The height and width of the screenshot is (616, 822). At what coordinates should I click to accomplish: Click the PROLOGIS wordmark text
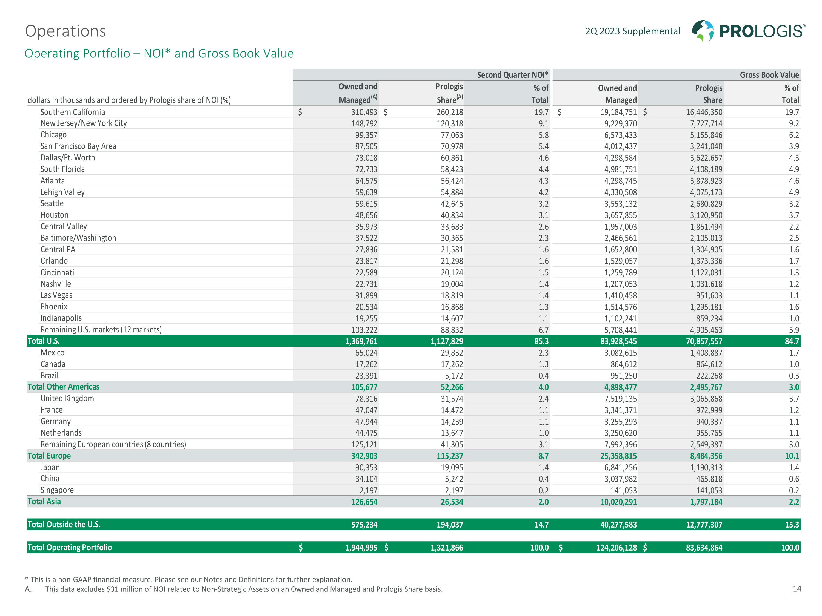tap(761, 31)
